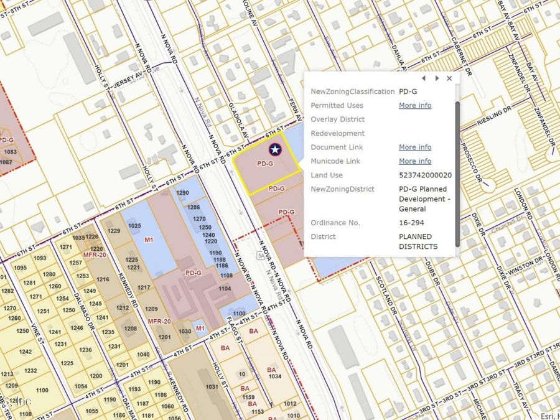Click the Land Use value 523742000020
Screen dimensions: 560x420
coord(425,175)
